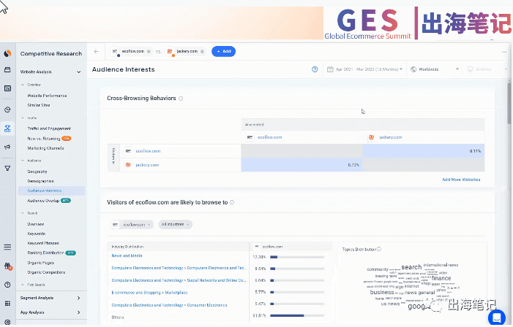Click info icon beside Topics Distribution
Screen dimensions: 513x327
coord(379,249)
